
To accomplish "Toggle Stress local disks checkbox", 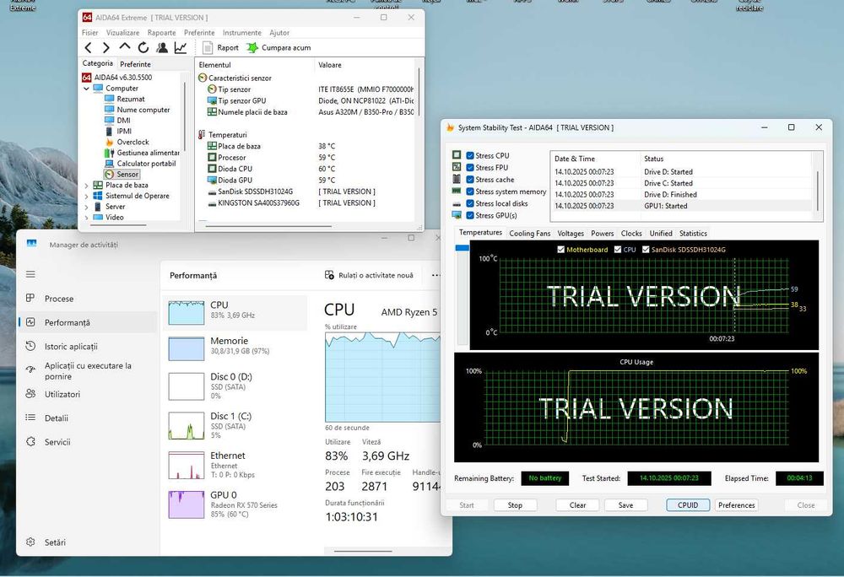I will [470, 203].
